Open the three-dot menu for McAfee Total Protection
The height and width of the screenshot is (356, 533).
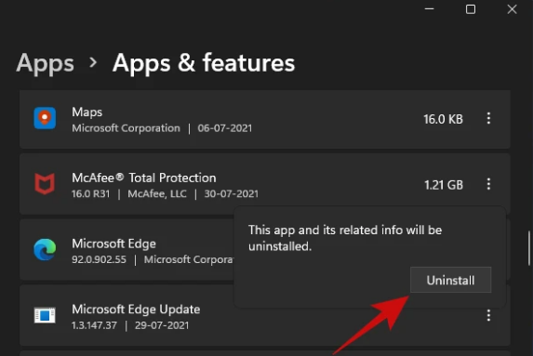point(488,184)
